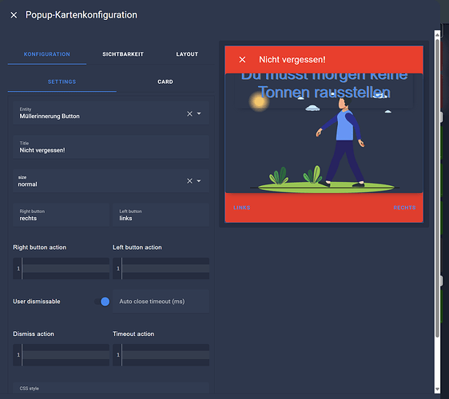
Task: Expand the Entity dropdown arrow
Action: point(199,113)
